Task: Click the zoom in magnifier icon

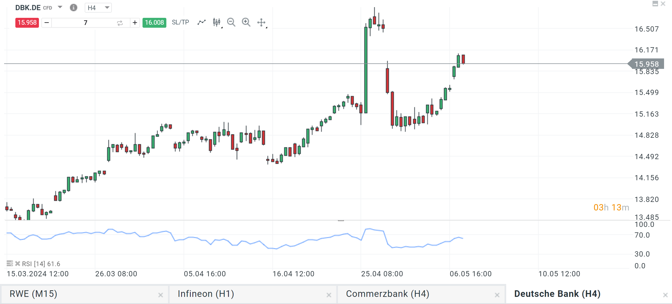Action: click(x=246, y=22)
